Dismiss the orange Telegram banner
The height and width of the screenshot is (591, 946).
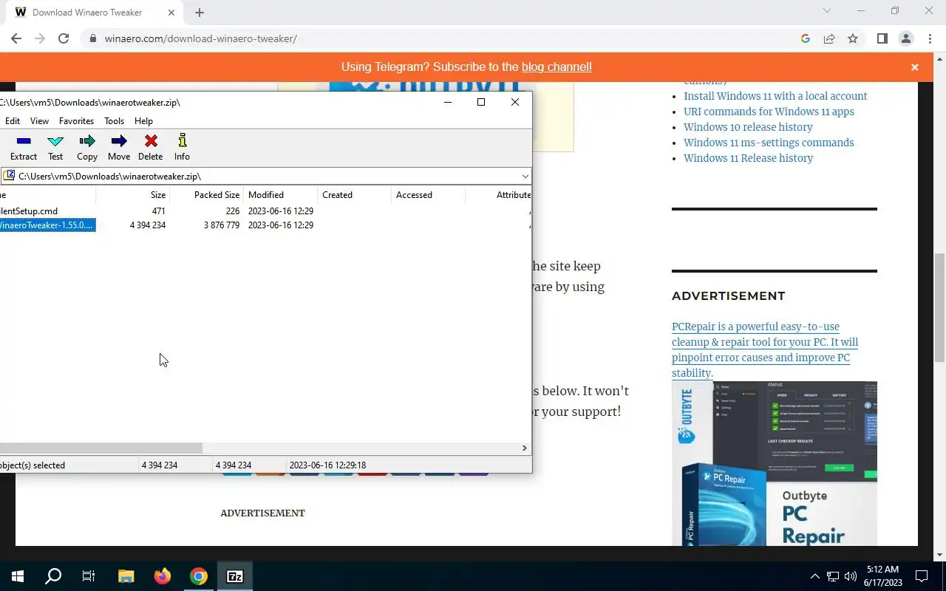pyautogui.click(x=915, y=67)
